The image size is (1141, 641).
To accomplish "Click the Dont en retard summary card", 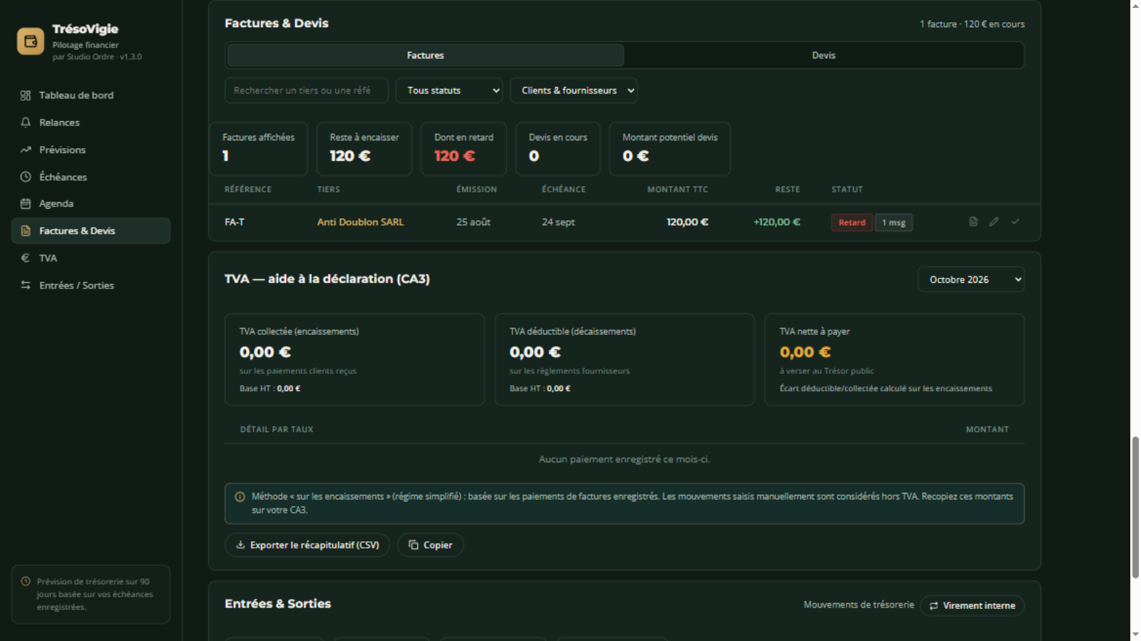I will click(464, 149).
